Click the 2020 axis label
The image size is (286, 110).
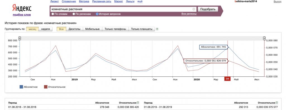[x=197, y=80]
